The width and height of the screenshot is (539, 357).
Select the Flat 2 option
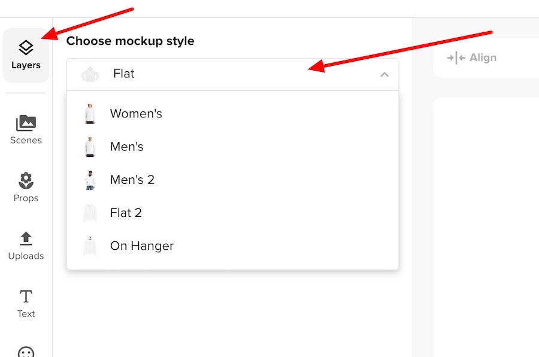233,213
